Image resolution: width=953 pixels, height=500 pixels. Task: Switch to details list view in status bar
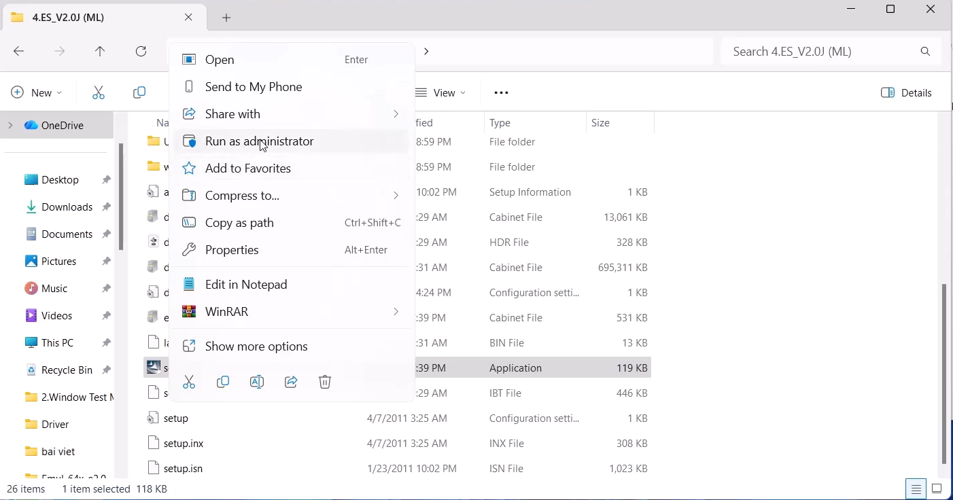pos(916,488)
